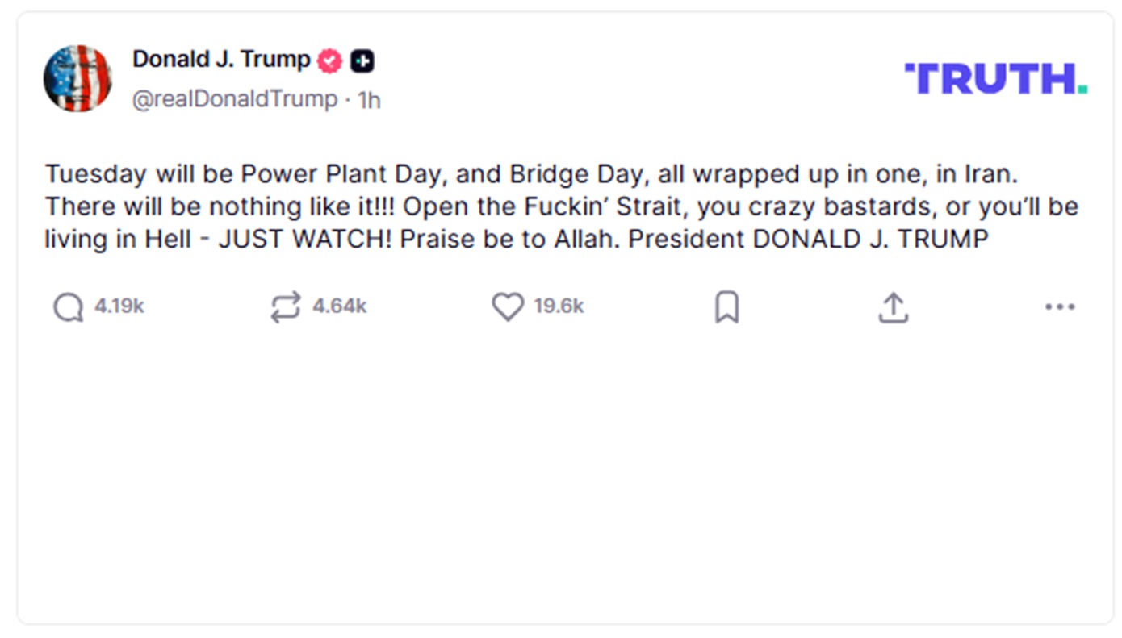Click the share upload icon

893,307
